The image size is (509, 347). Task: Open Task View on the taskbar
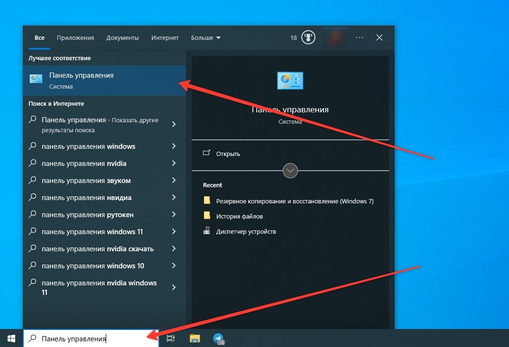click(171, 338)
